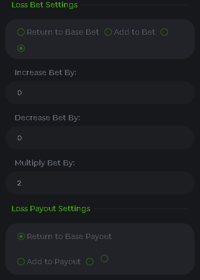Choose the unlabeled radio directly after Add to Payout text
This screenshot has width=200, height=280.
pos(90,262)
